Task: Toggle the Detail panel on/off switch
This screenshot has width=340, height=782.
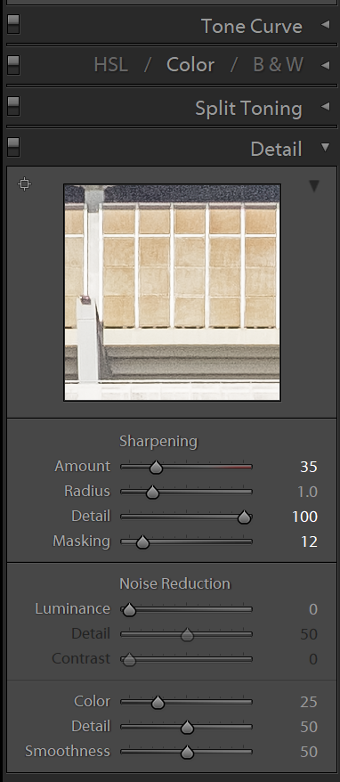Action: click(13, 147)
